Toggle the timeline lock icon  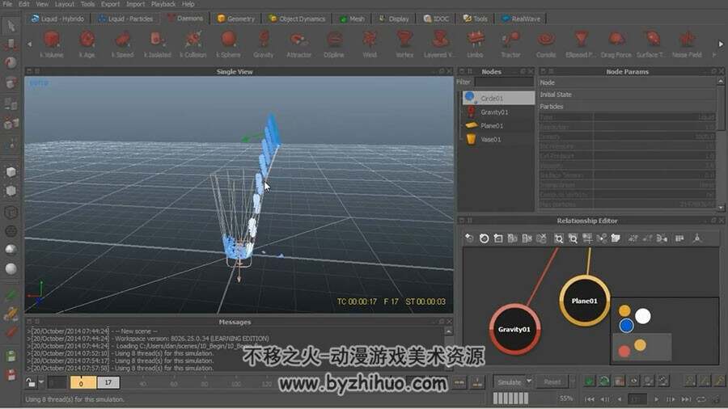tap(30, 382)
